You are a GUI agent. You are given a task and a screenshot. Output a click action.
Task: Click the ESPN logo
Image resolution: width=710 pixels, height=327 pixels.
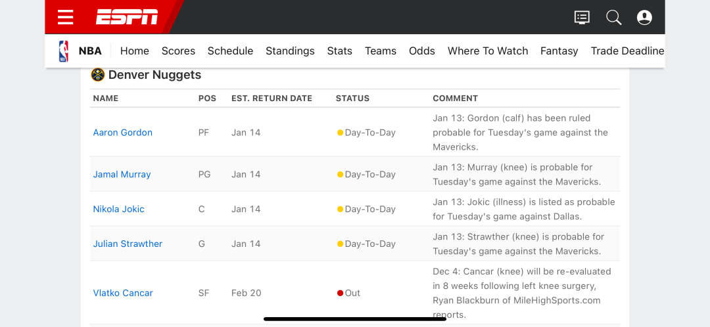pos(127,17)
